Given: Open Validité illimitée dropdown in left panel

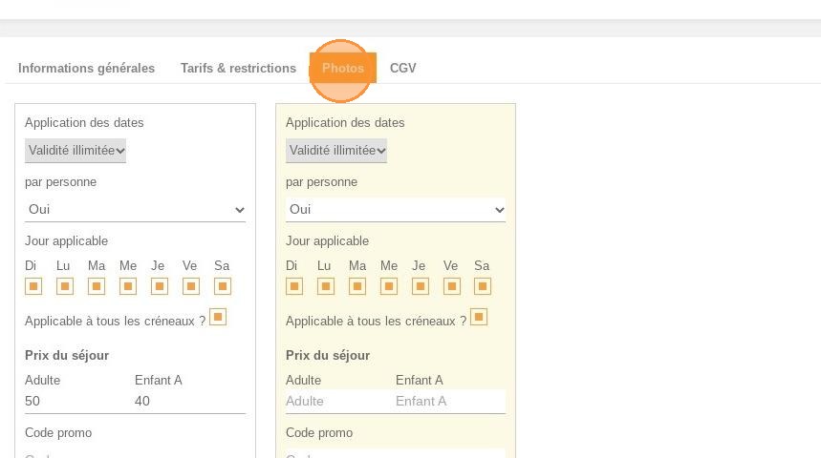Looking at the screenshot, I should click(76, 151).
